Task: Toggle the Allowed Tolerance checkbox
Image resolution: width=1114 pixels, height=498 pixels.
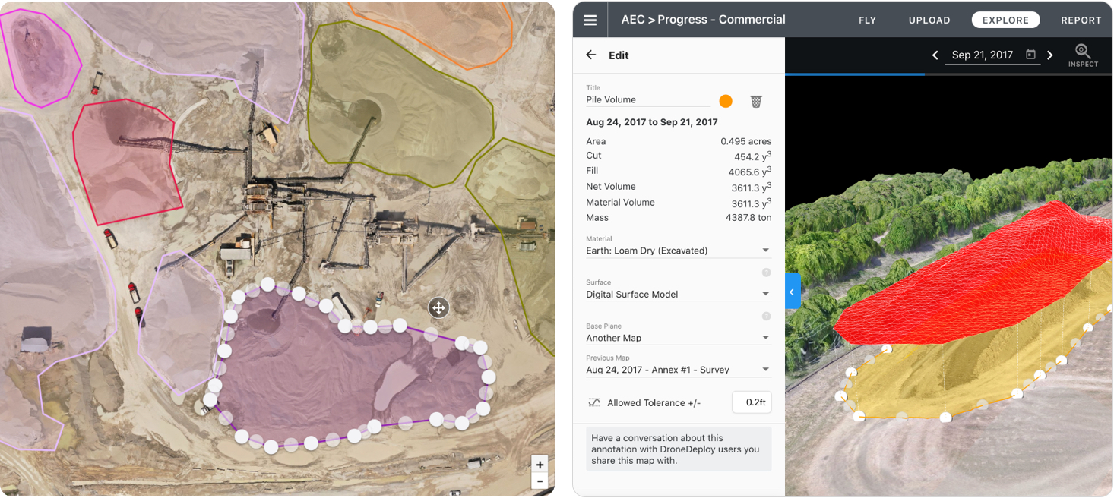Action: click(594, 402)
